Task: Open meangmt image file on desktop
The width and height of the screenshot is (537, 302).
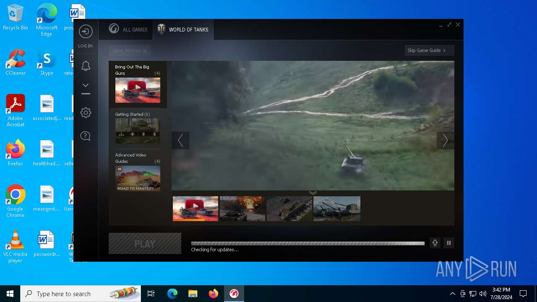Action: pos(47,198)
